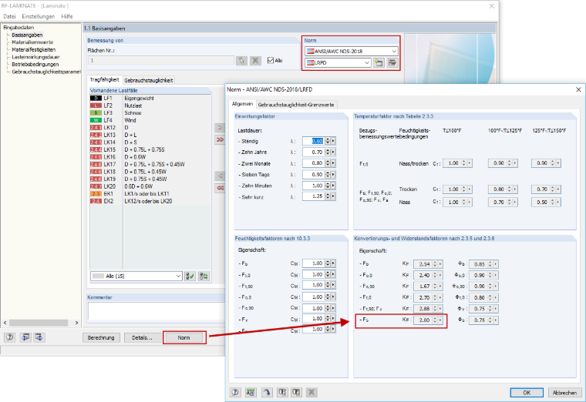This screenshot has height=402, width=586.
Task: Select Basisangaben in the navigator tree
Action: pos(27,35)
